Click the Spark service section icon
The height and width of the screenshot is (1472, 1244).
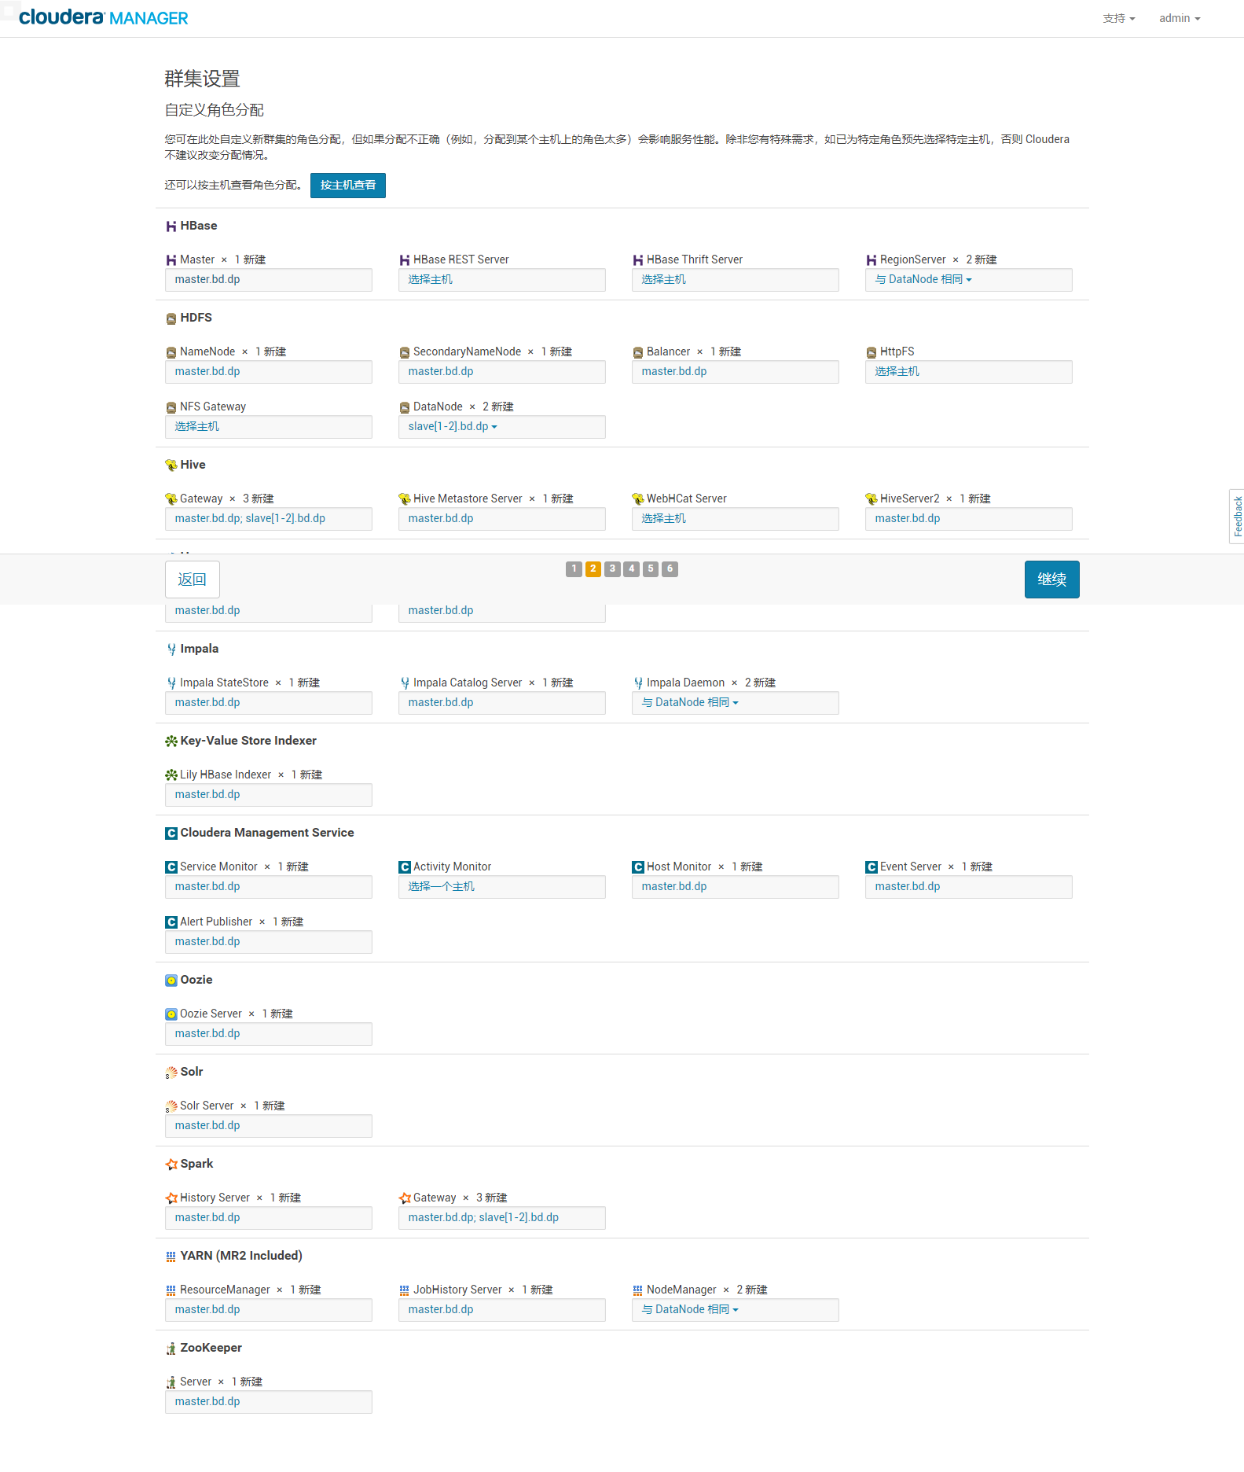(171, 1165)
